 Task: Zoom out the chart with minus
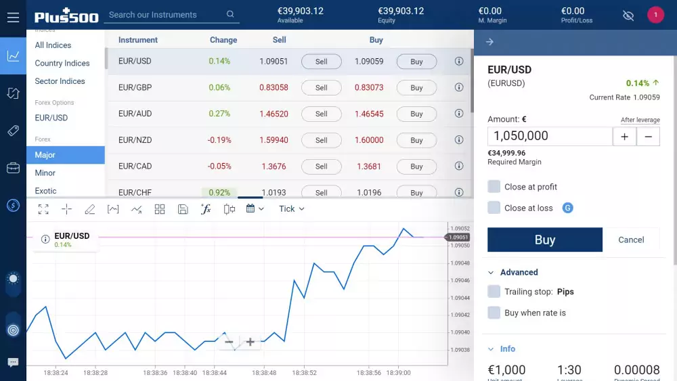(229, 342)
